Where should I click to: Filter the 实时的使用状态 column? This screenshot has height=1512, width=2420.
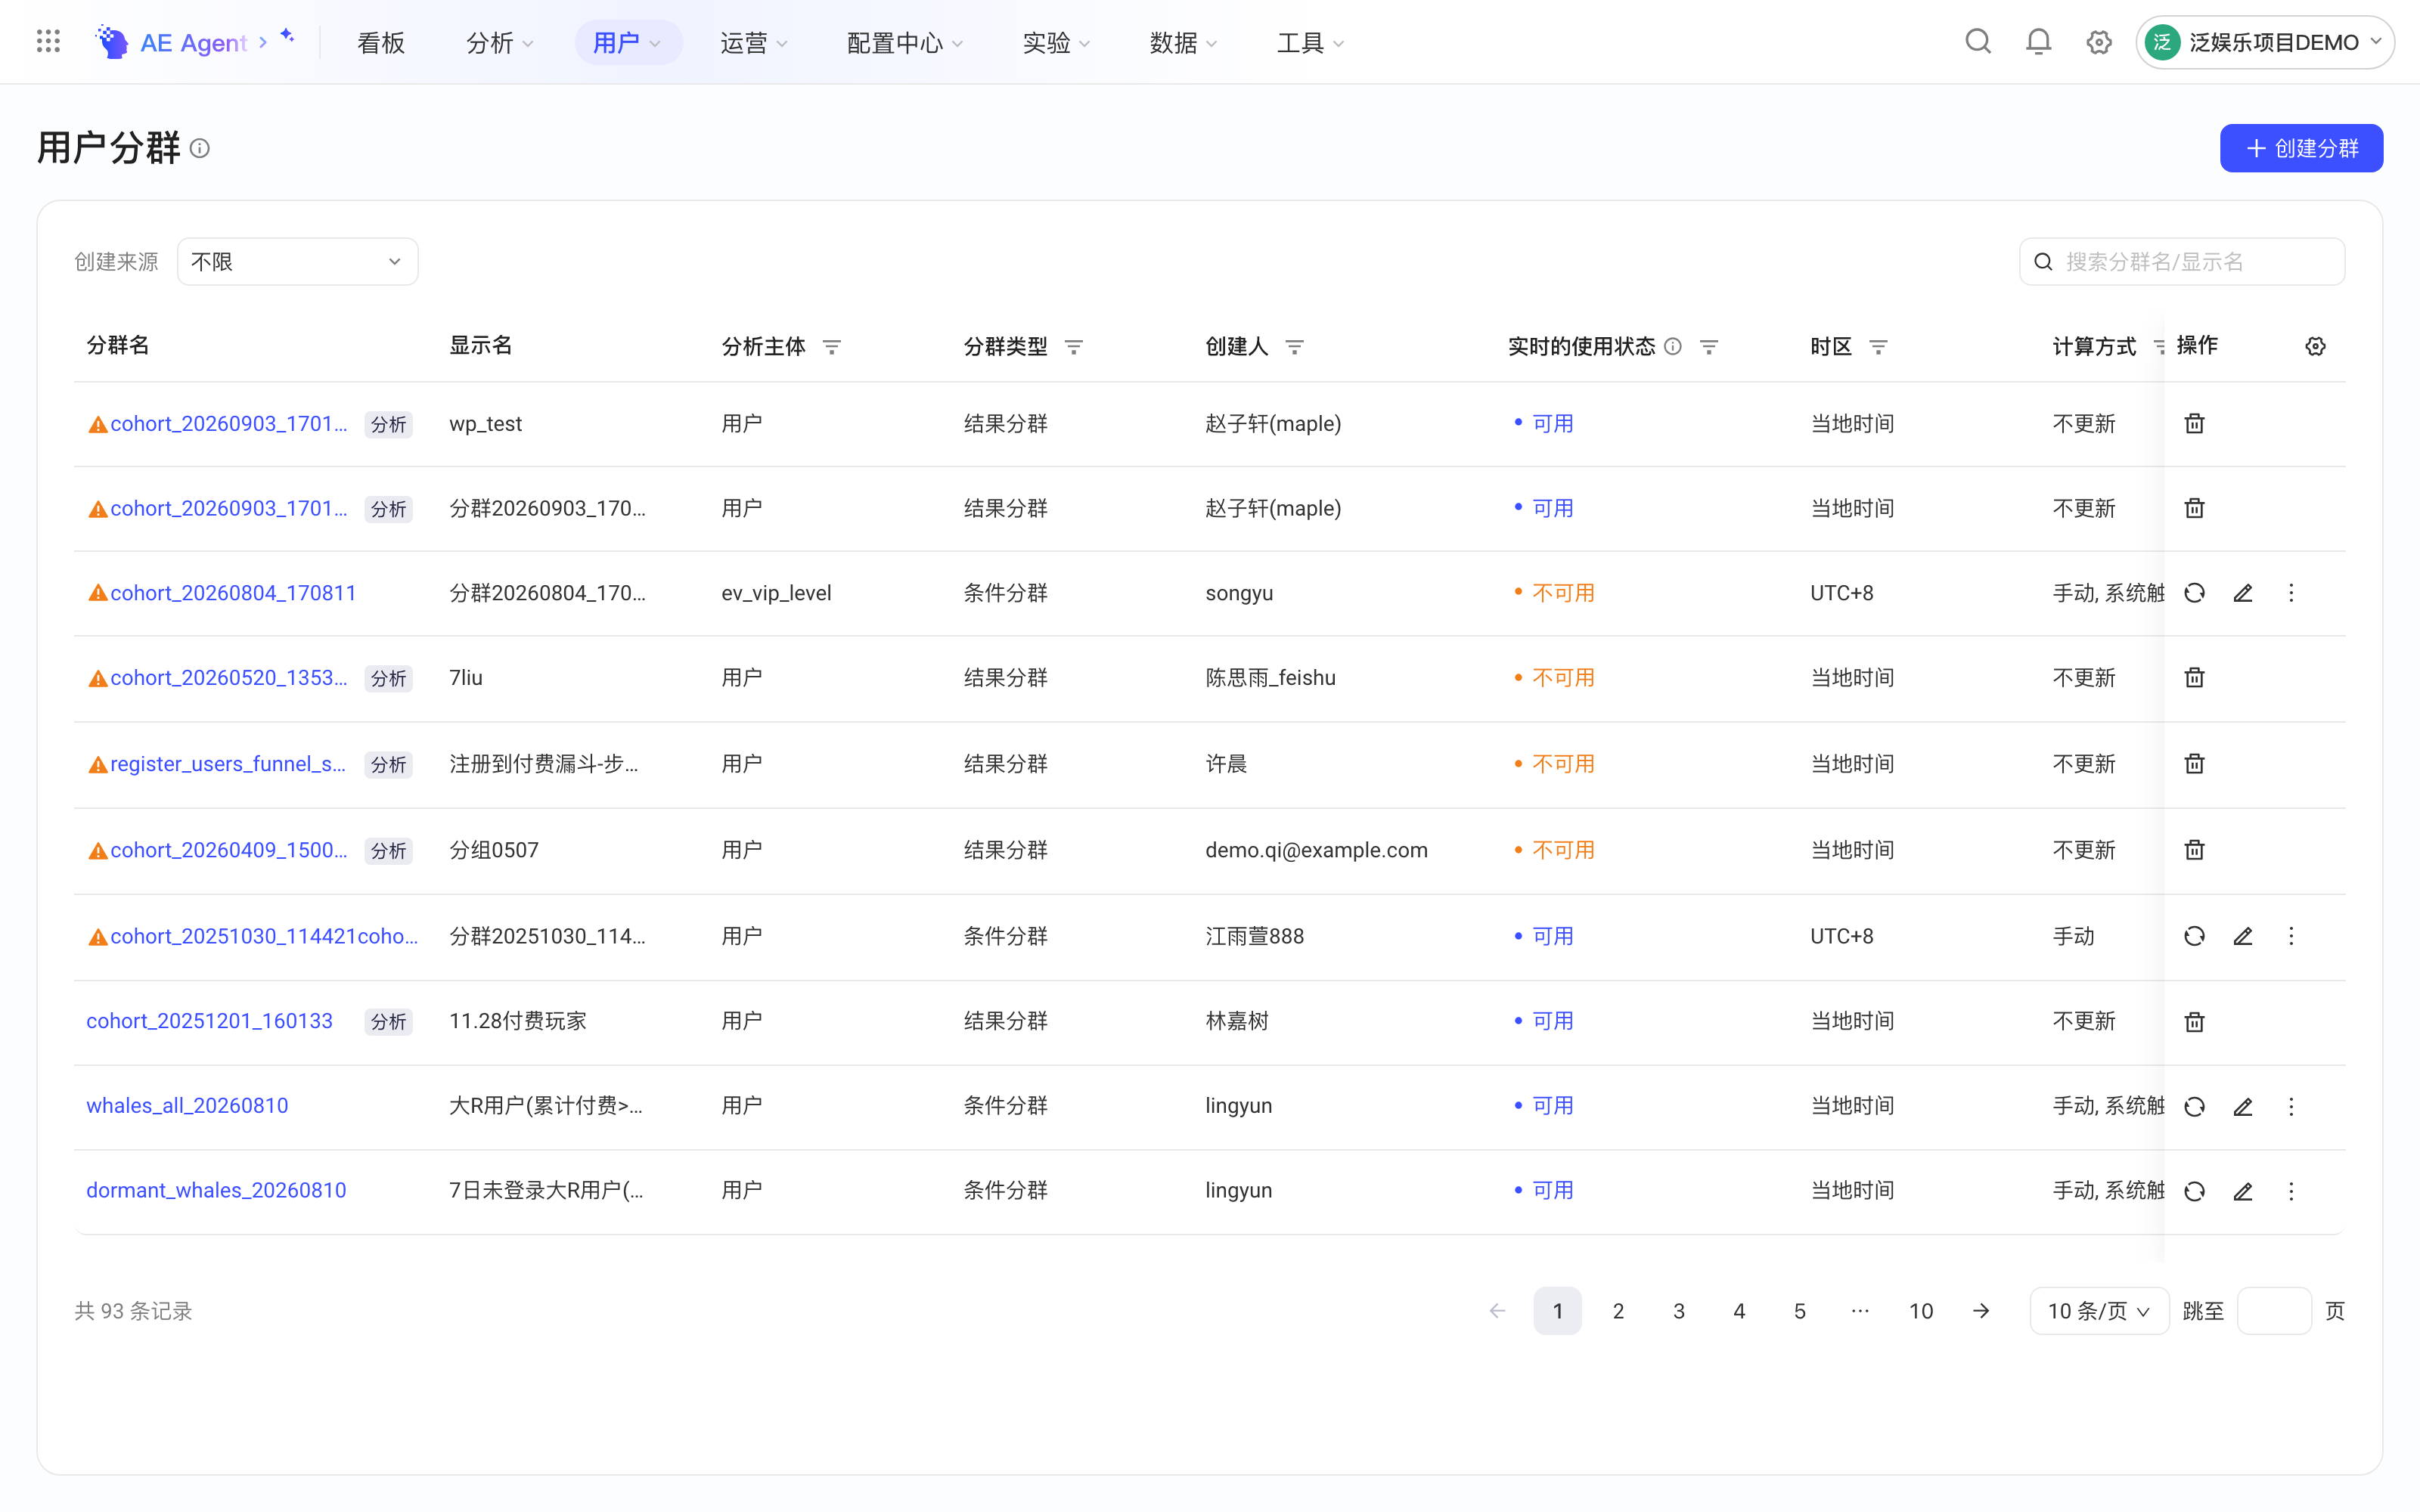pyautogui.click(x=1709, y=347)
